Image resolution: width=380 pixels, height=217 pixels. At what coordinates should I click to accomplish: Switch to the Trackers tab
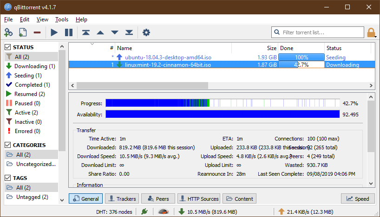[122, 198]
